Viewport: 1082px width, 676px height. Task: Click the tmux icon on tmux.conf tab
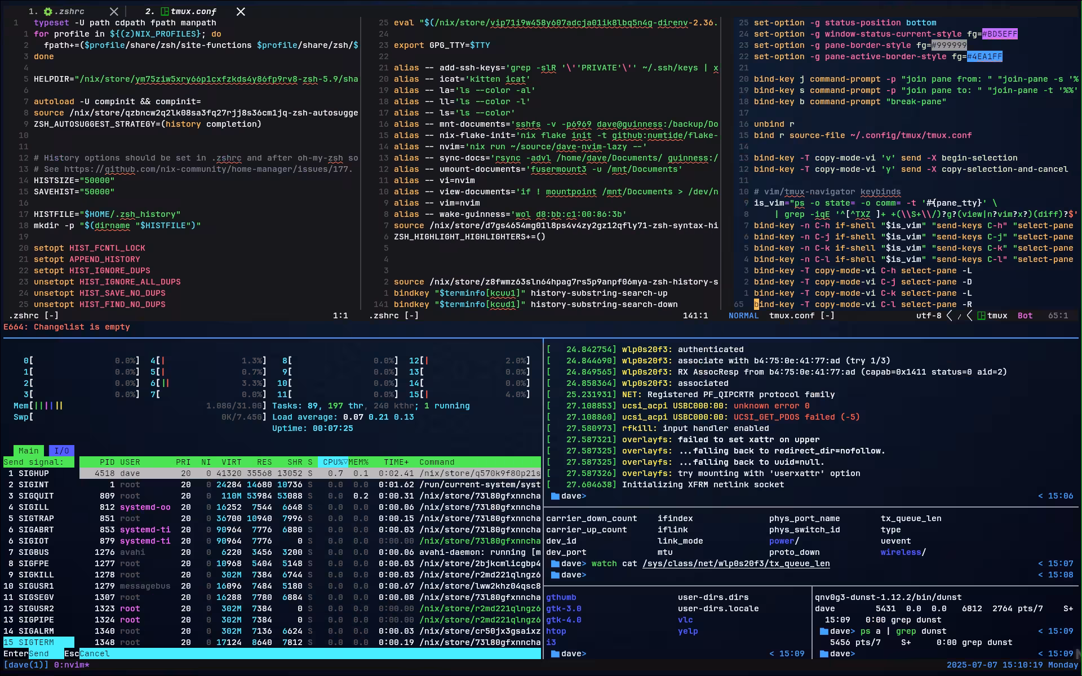165,11
